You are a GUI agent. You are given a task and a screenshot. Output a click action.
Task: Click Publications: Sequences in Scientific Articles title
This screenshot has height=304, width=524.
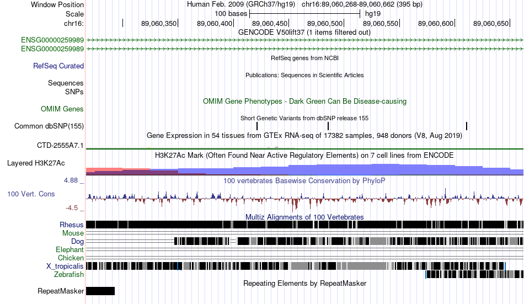tap(304, 75)
